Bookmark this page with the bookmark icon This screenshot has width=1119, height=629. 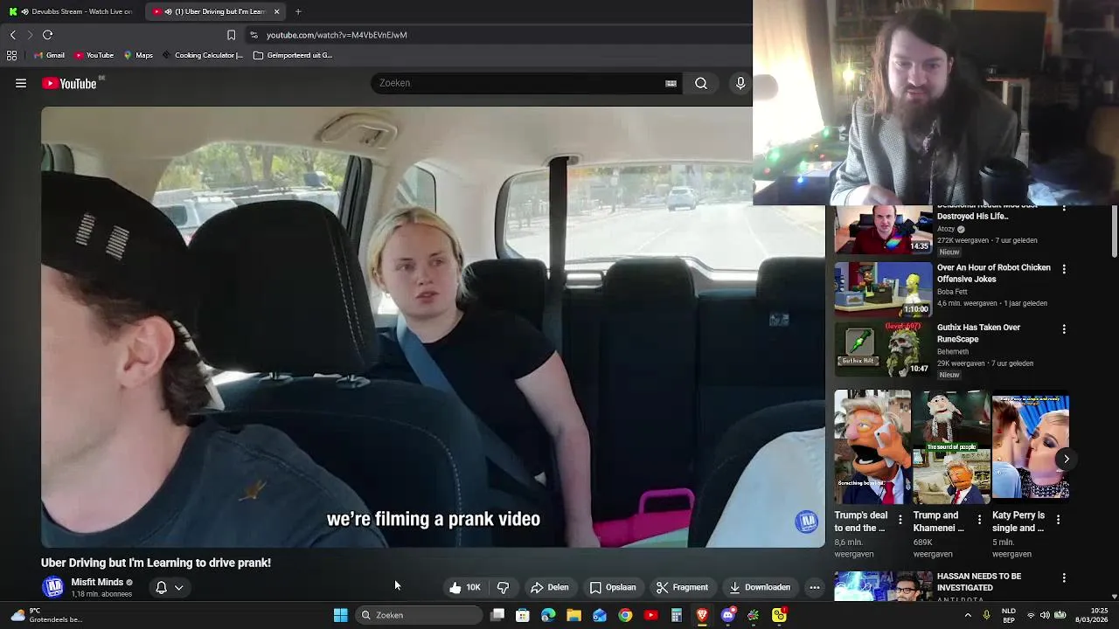[x=231, y=35]
